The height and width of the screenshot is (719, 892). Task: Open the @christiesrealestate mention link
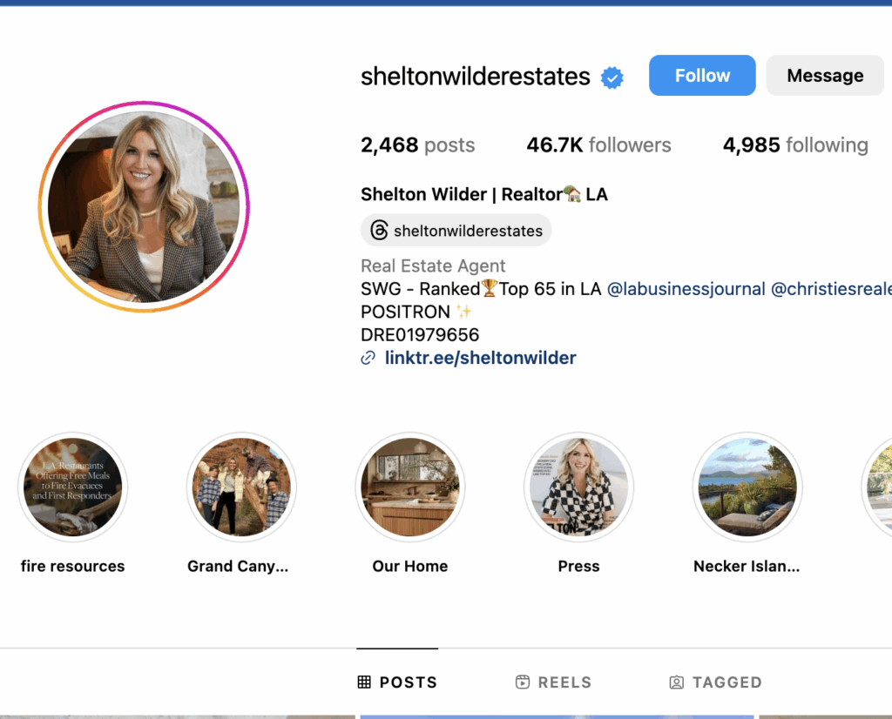[830, 289]
